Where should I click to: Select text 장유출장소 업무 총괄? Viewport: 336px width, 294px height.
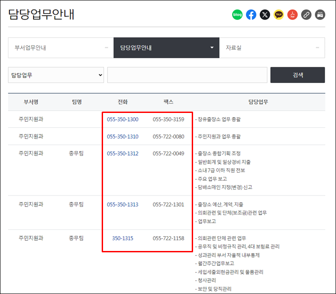point(218,120)
